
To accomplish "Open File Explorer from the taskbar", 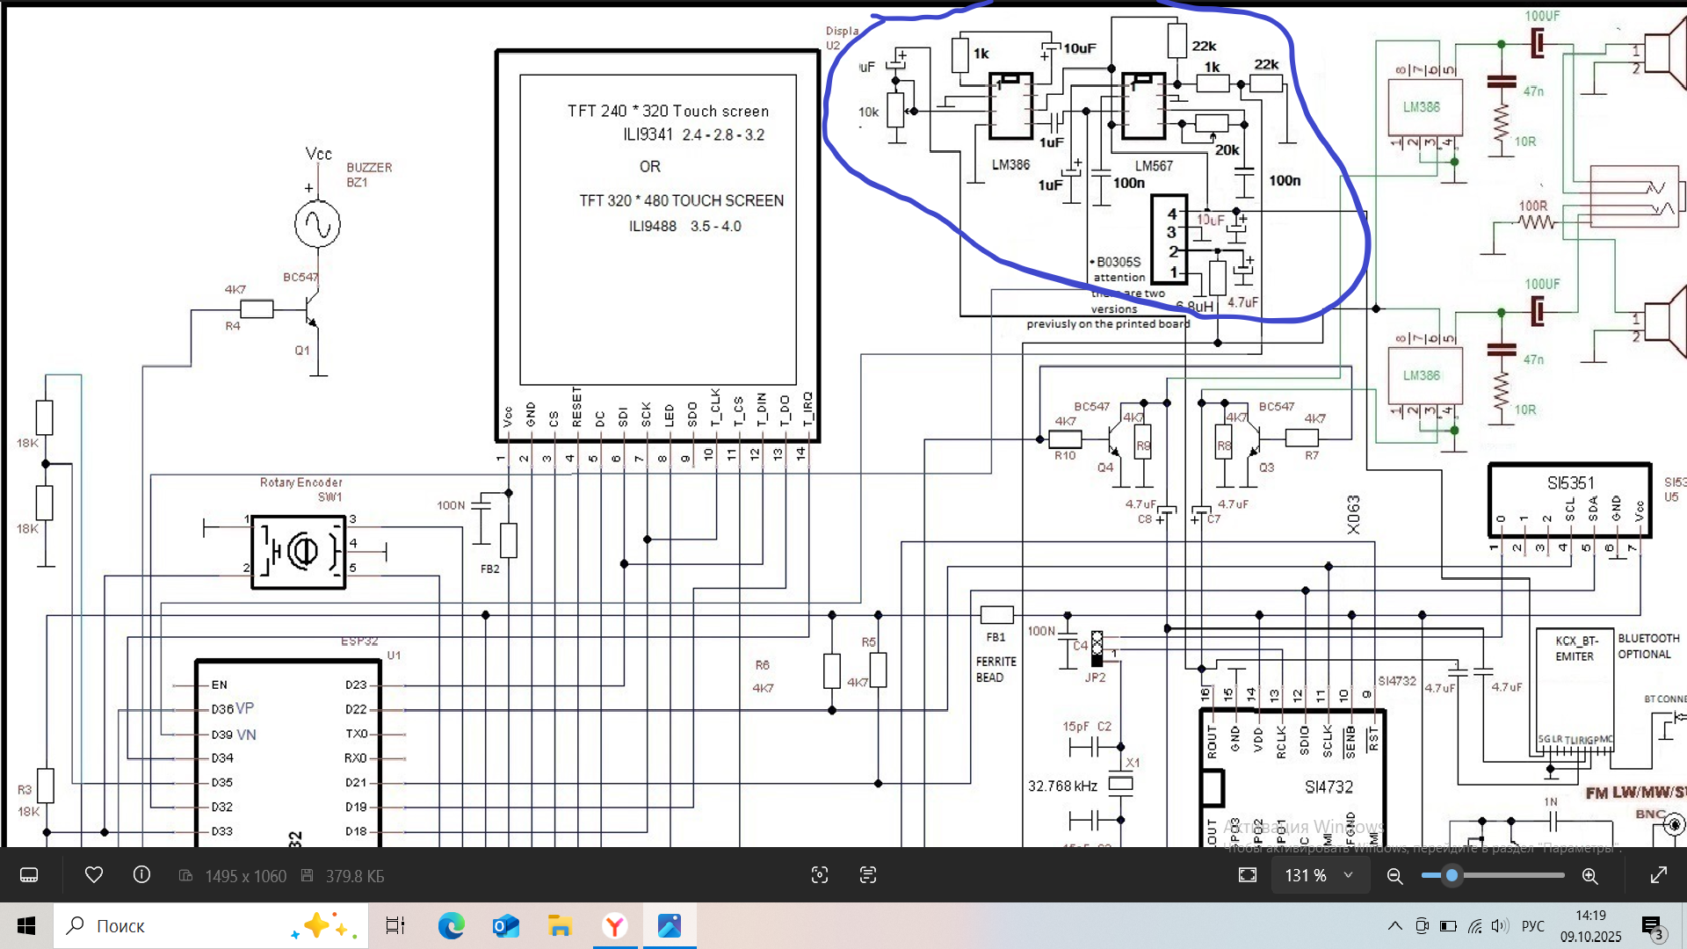I will [x=560, y=925].
